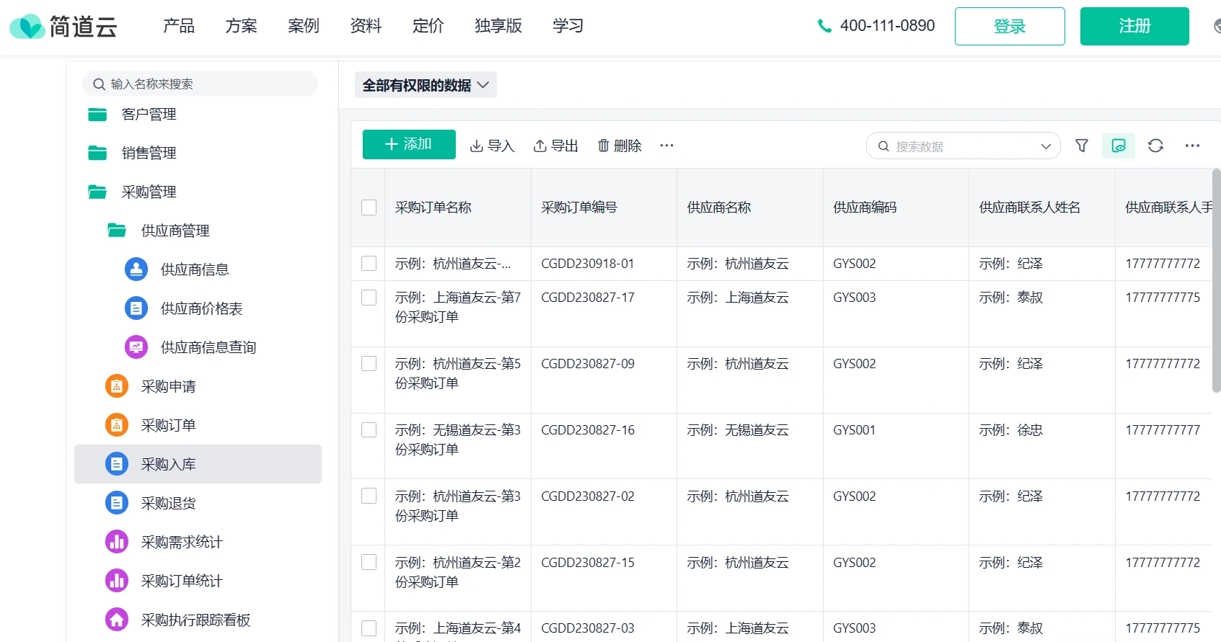1221x642 pixels.
Task: Click the 删除 trash button
Action: 620,146
